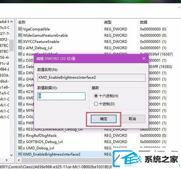Click the list horizontal scroll left arrow

click(19, 160)
